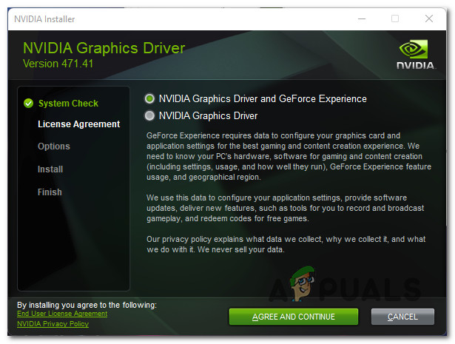Open the NVIDIA Privacy Policy link

[53, 324]
